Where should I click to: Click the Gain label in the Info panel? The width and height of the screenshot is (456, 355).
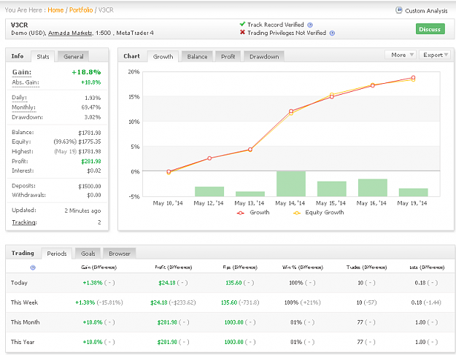[x=21, y=72]
